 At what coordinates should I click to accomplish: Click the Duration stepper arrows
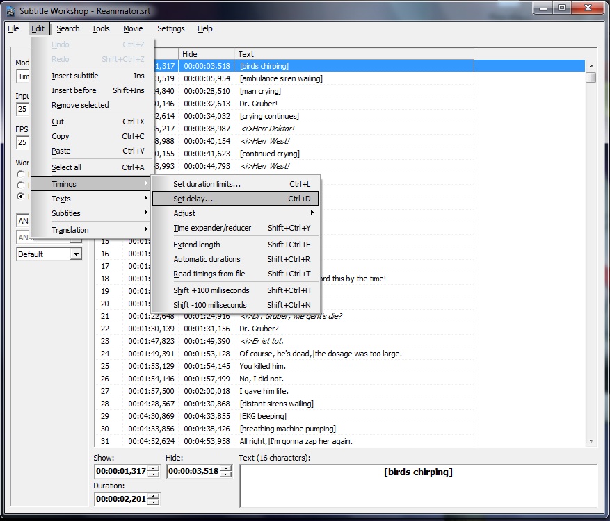(x=154, y=499)
